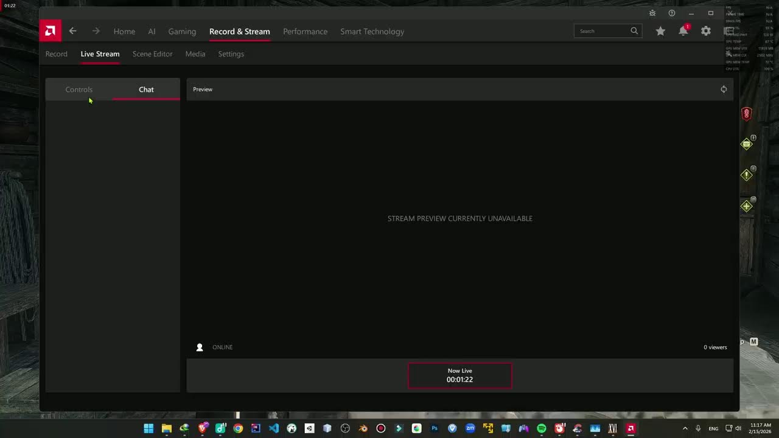Click the plus diamond game overlay icon
The image size is (779, 438).
pos(747,206)
